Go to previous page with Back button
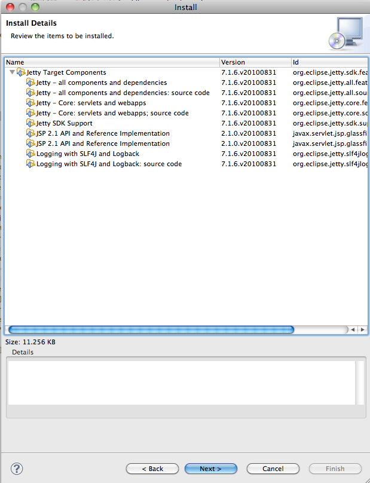This screenshot has width=370, height=483. point(152,469)
